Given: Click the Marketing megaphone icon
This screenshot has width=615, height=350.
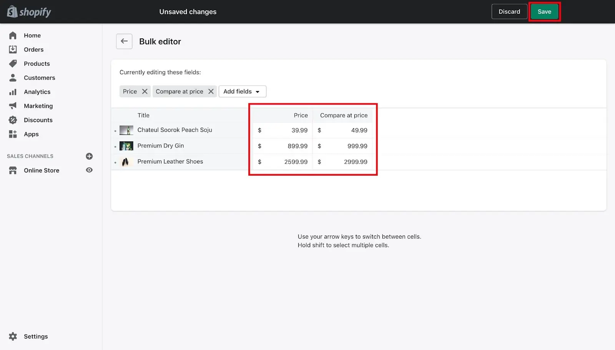Looking at the screenshot, I should coord(13,106).
